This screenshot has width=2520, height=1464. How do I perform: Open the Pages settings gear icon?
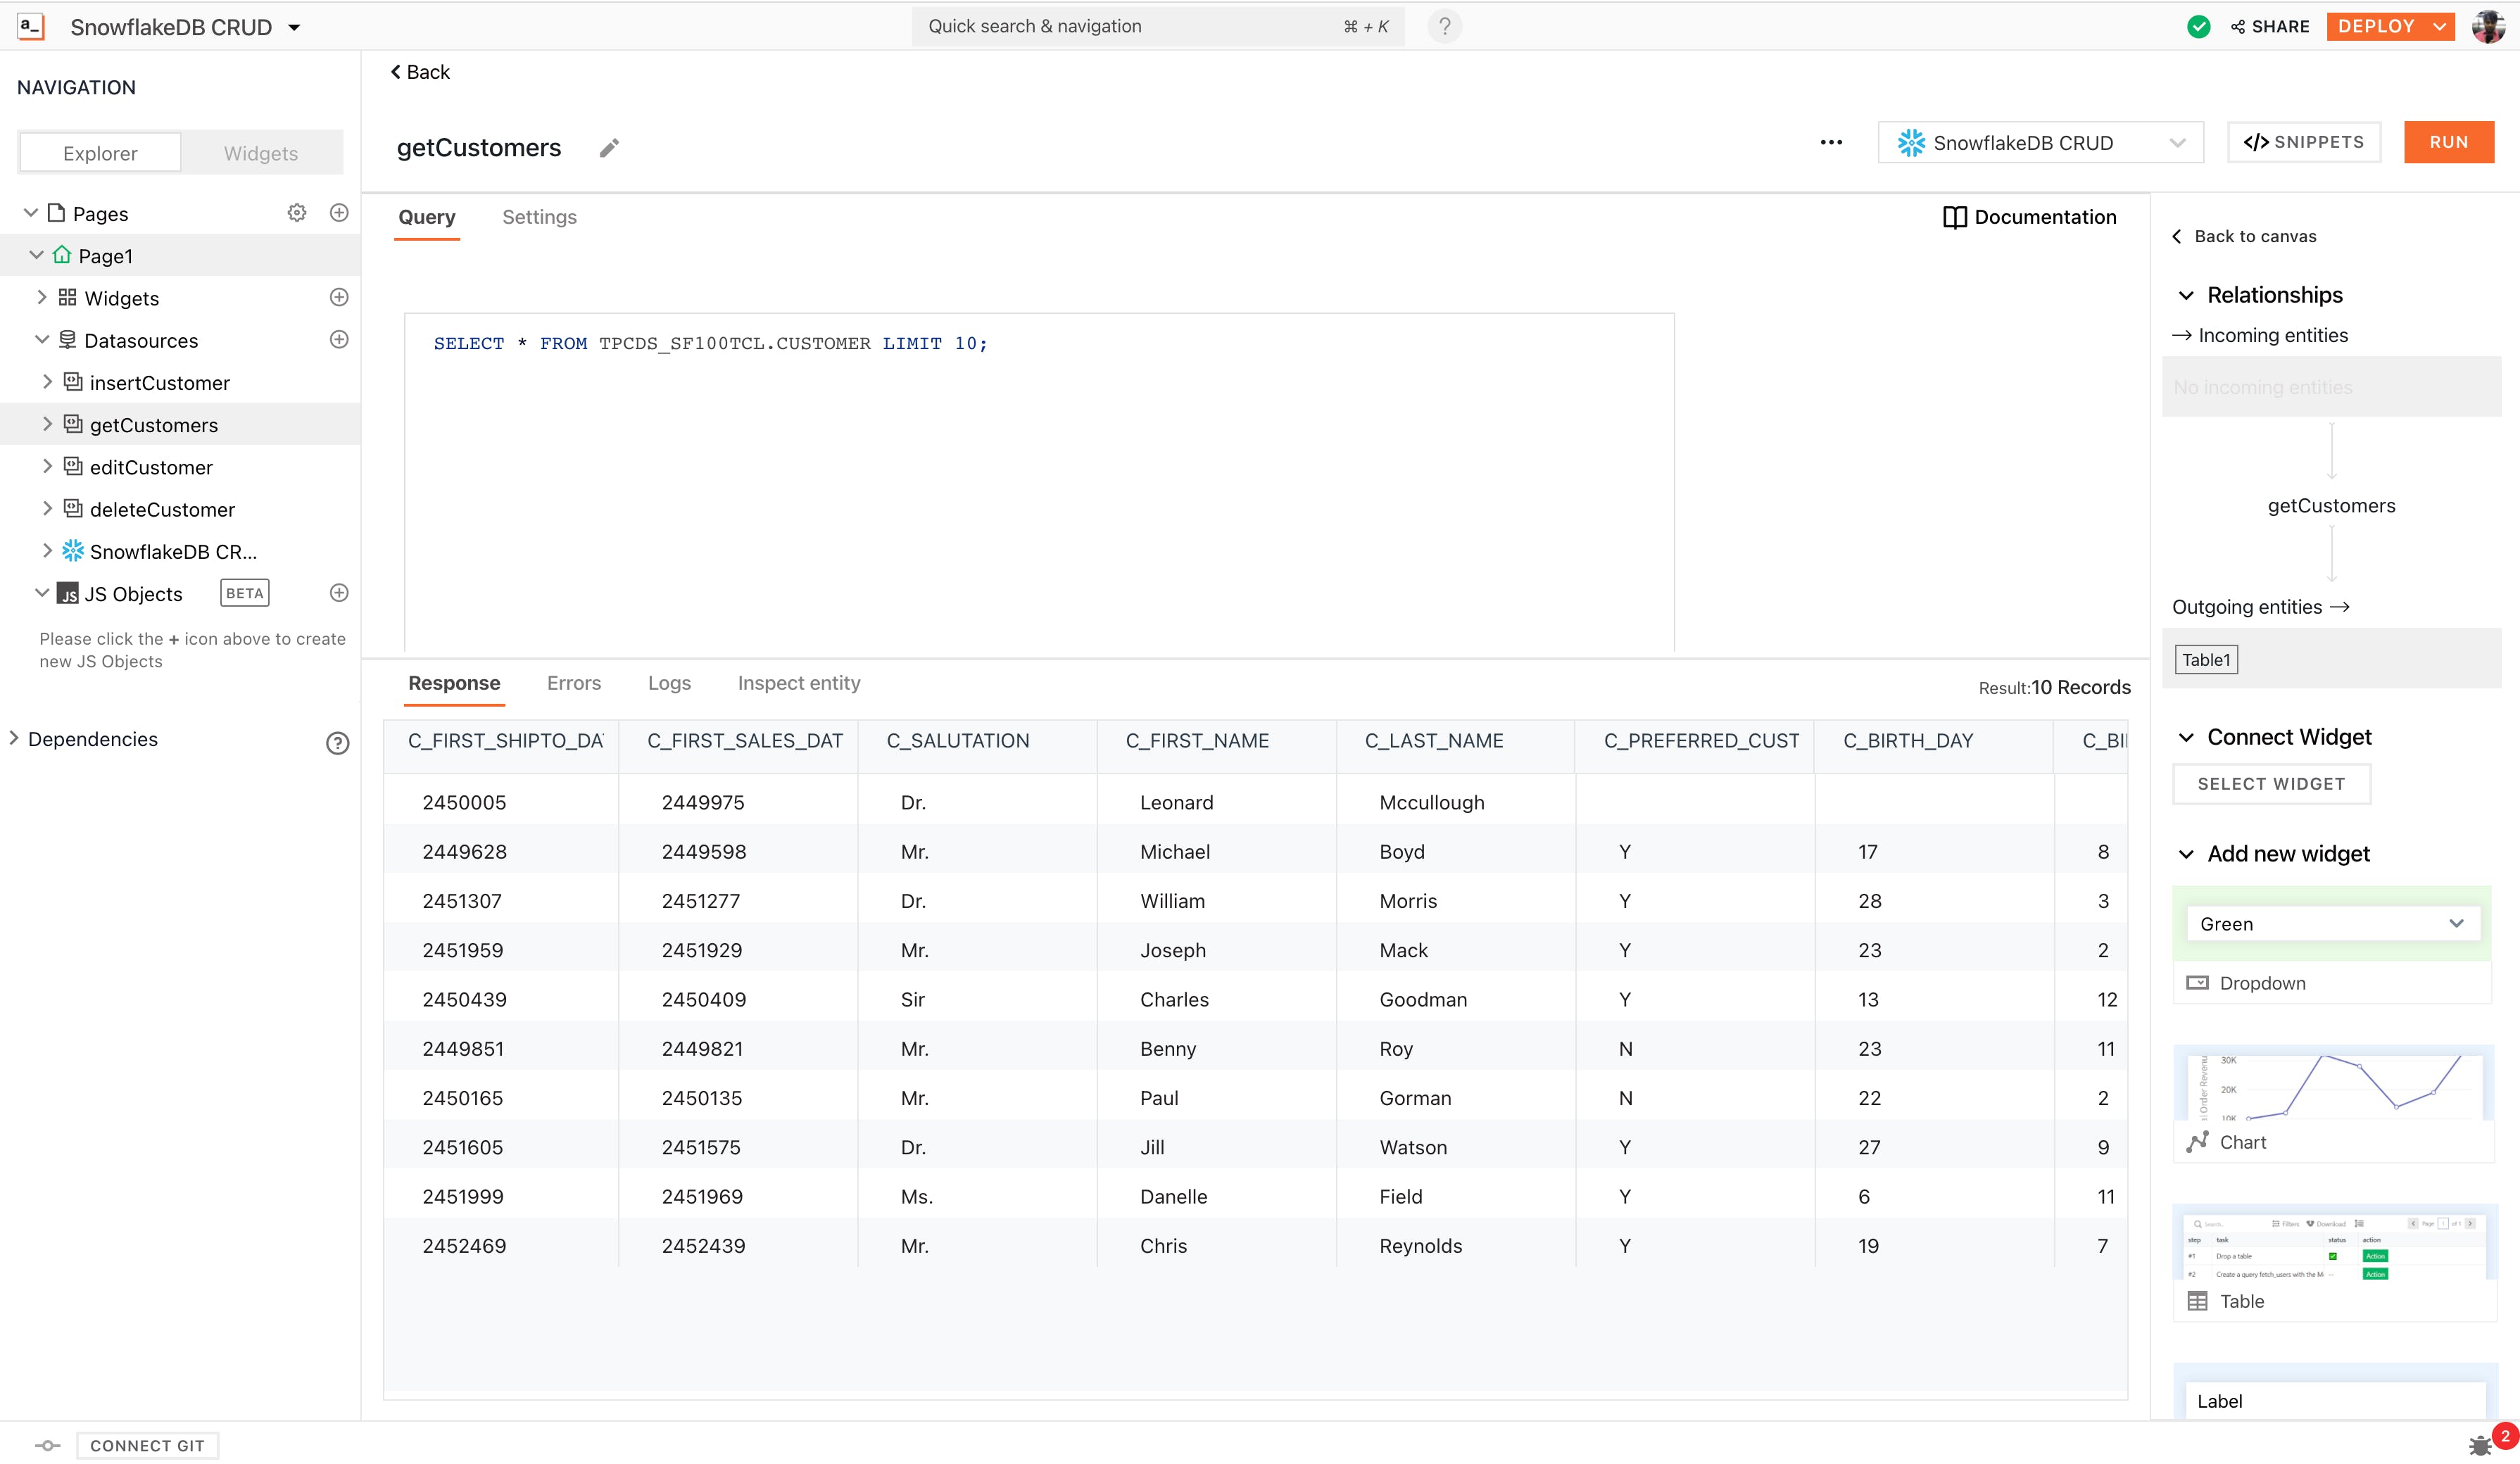tap(296, 213)
